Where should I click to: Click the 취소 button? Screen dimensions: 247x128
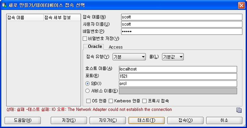pyautogui.click(x=224, y=120)
